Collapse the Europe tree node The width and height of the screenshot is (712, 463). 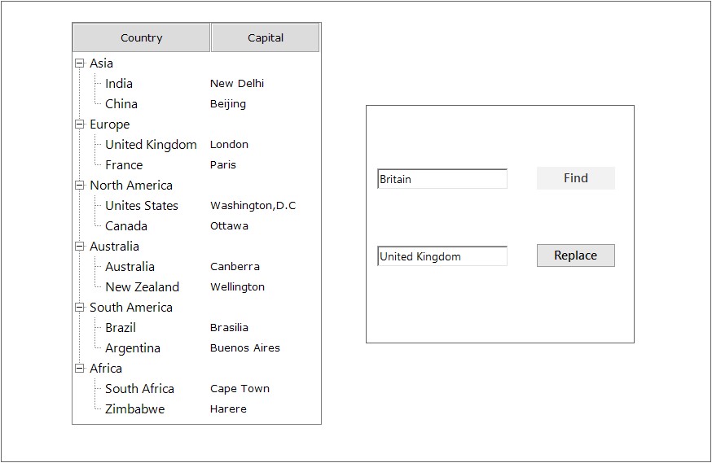(x=80, y=124)
